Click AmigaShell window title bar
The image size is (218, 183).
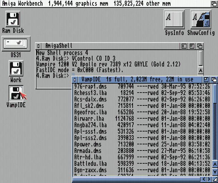[111, 46]
